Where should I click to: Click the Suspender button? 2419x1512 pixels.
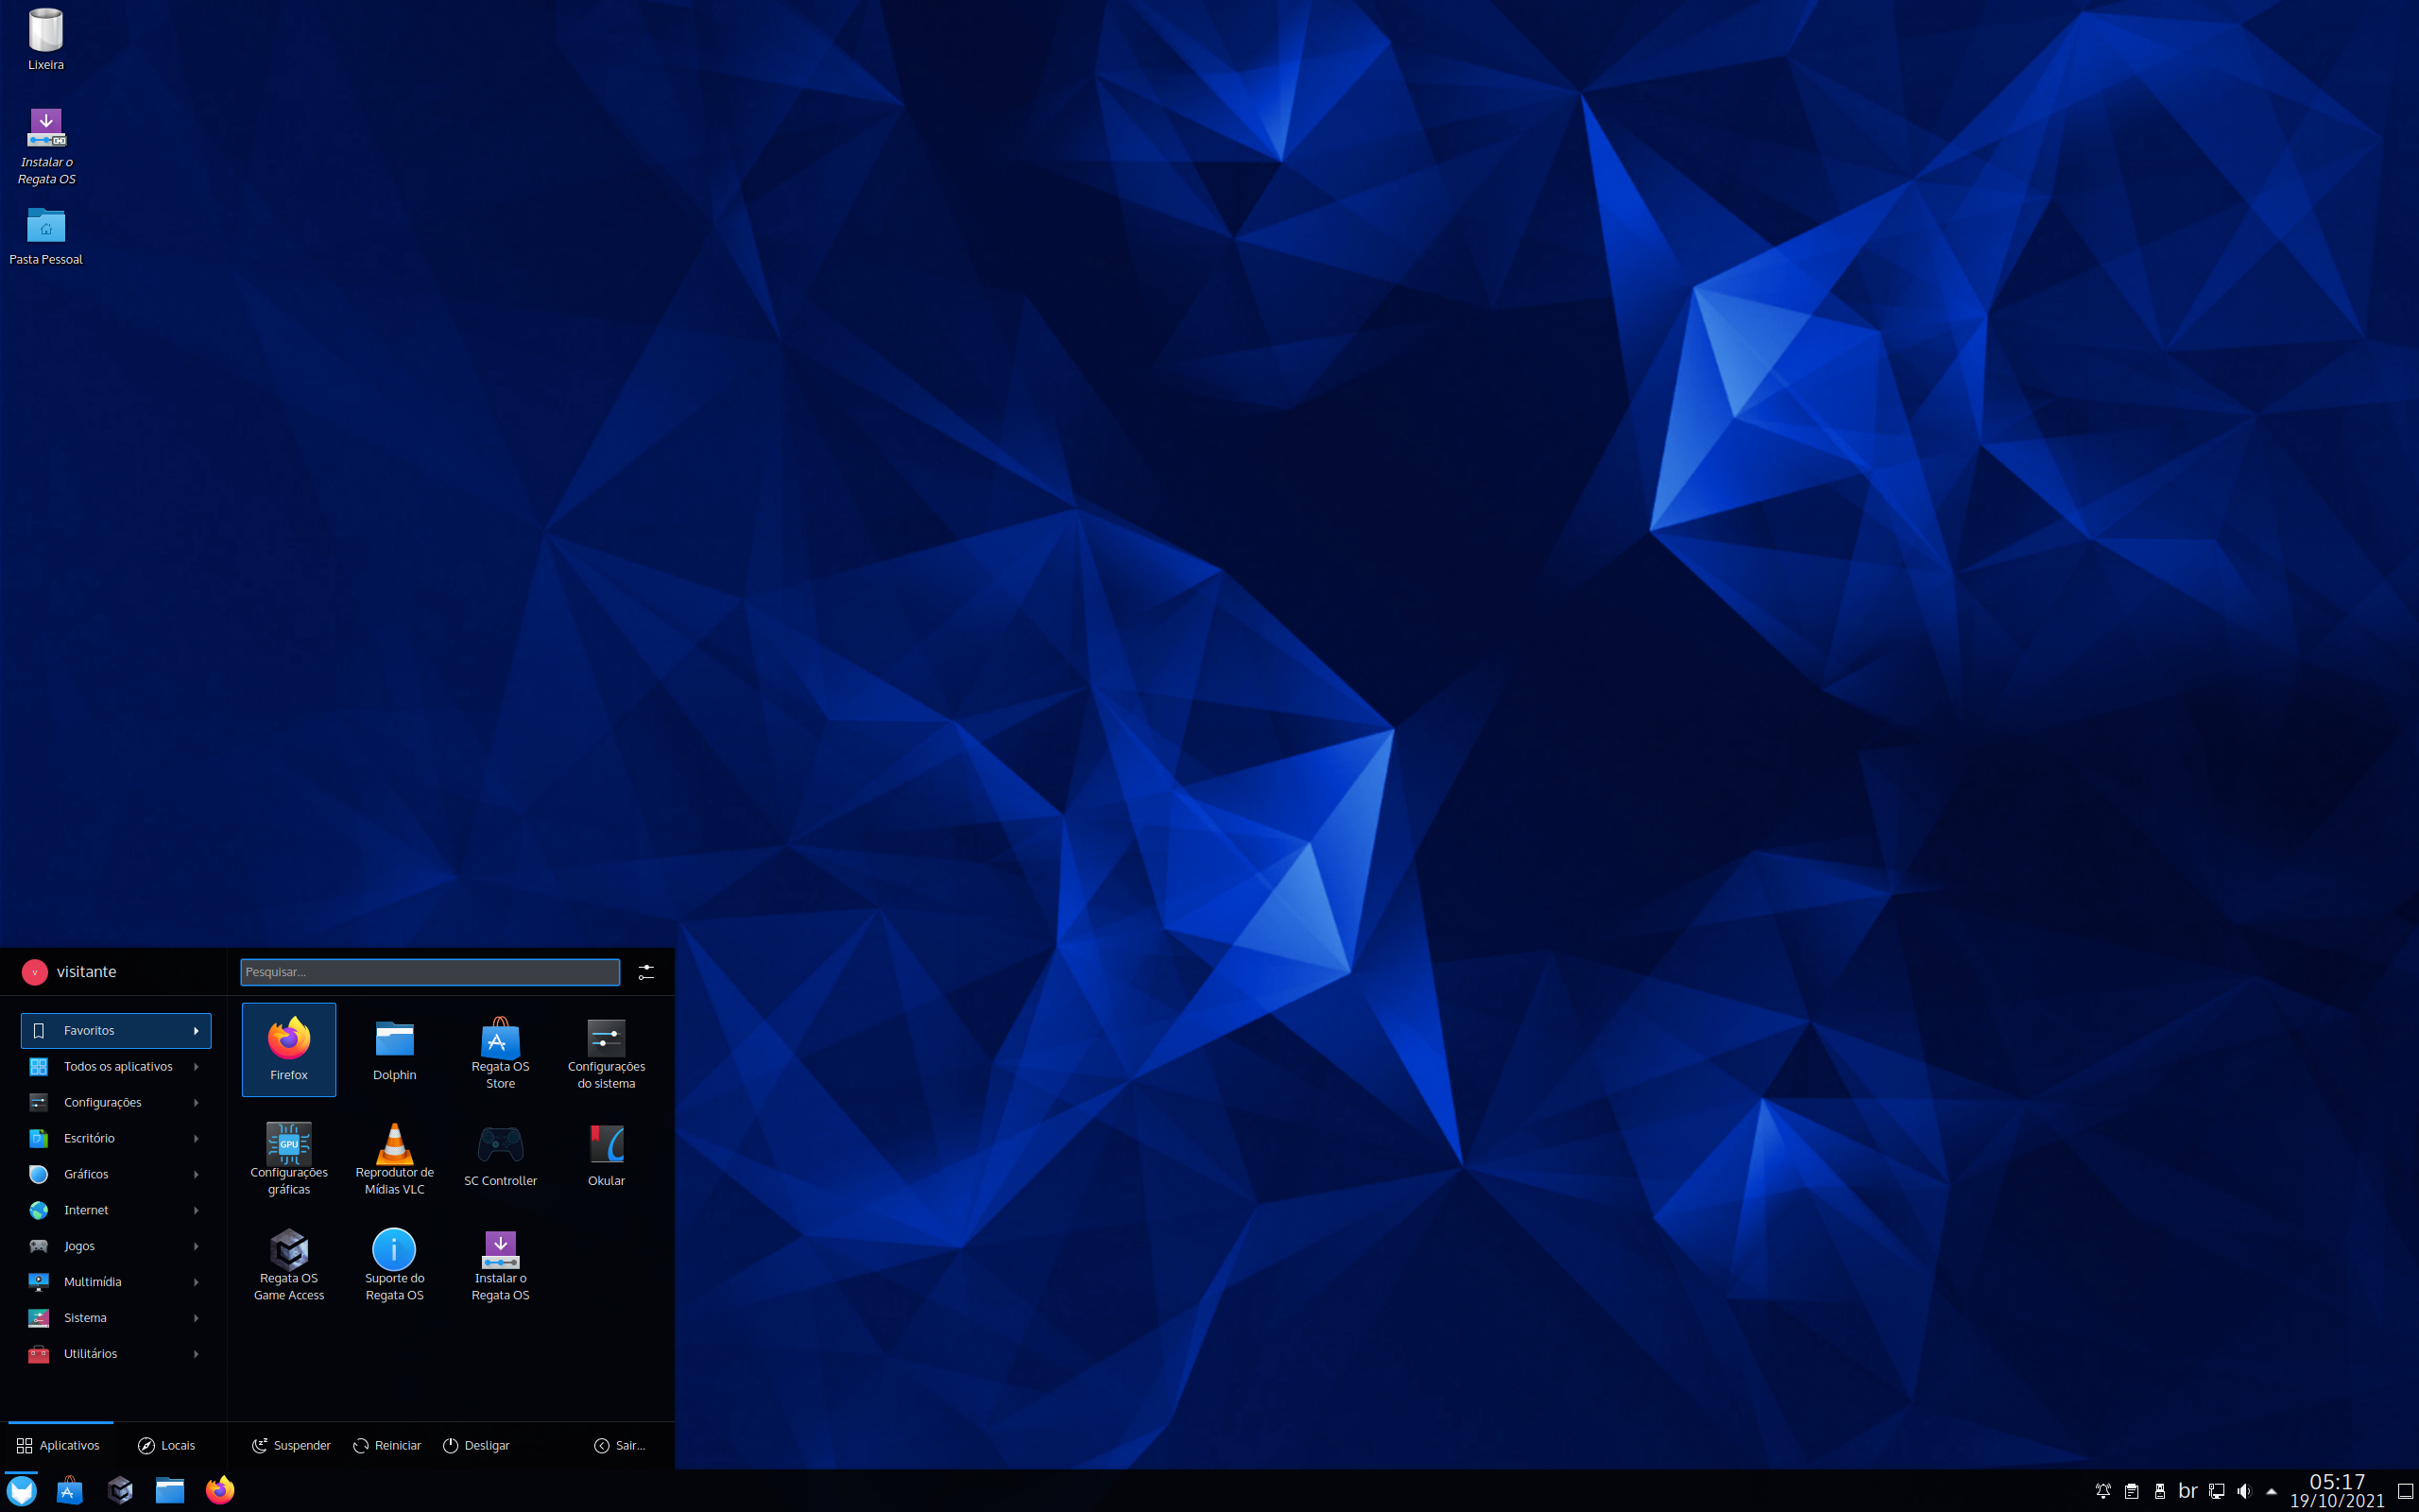291,1446
